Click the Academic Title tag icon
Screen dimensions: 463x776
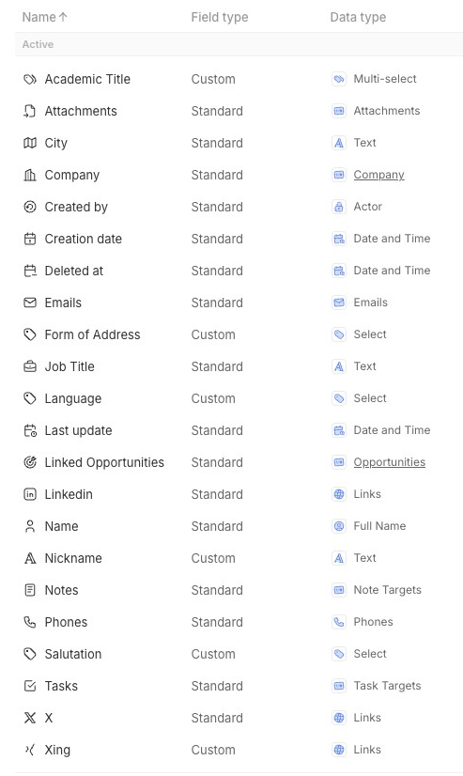[30, 79]
